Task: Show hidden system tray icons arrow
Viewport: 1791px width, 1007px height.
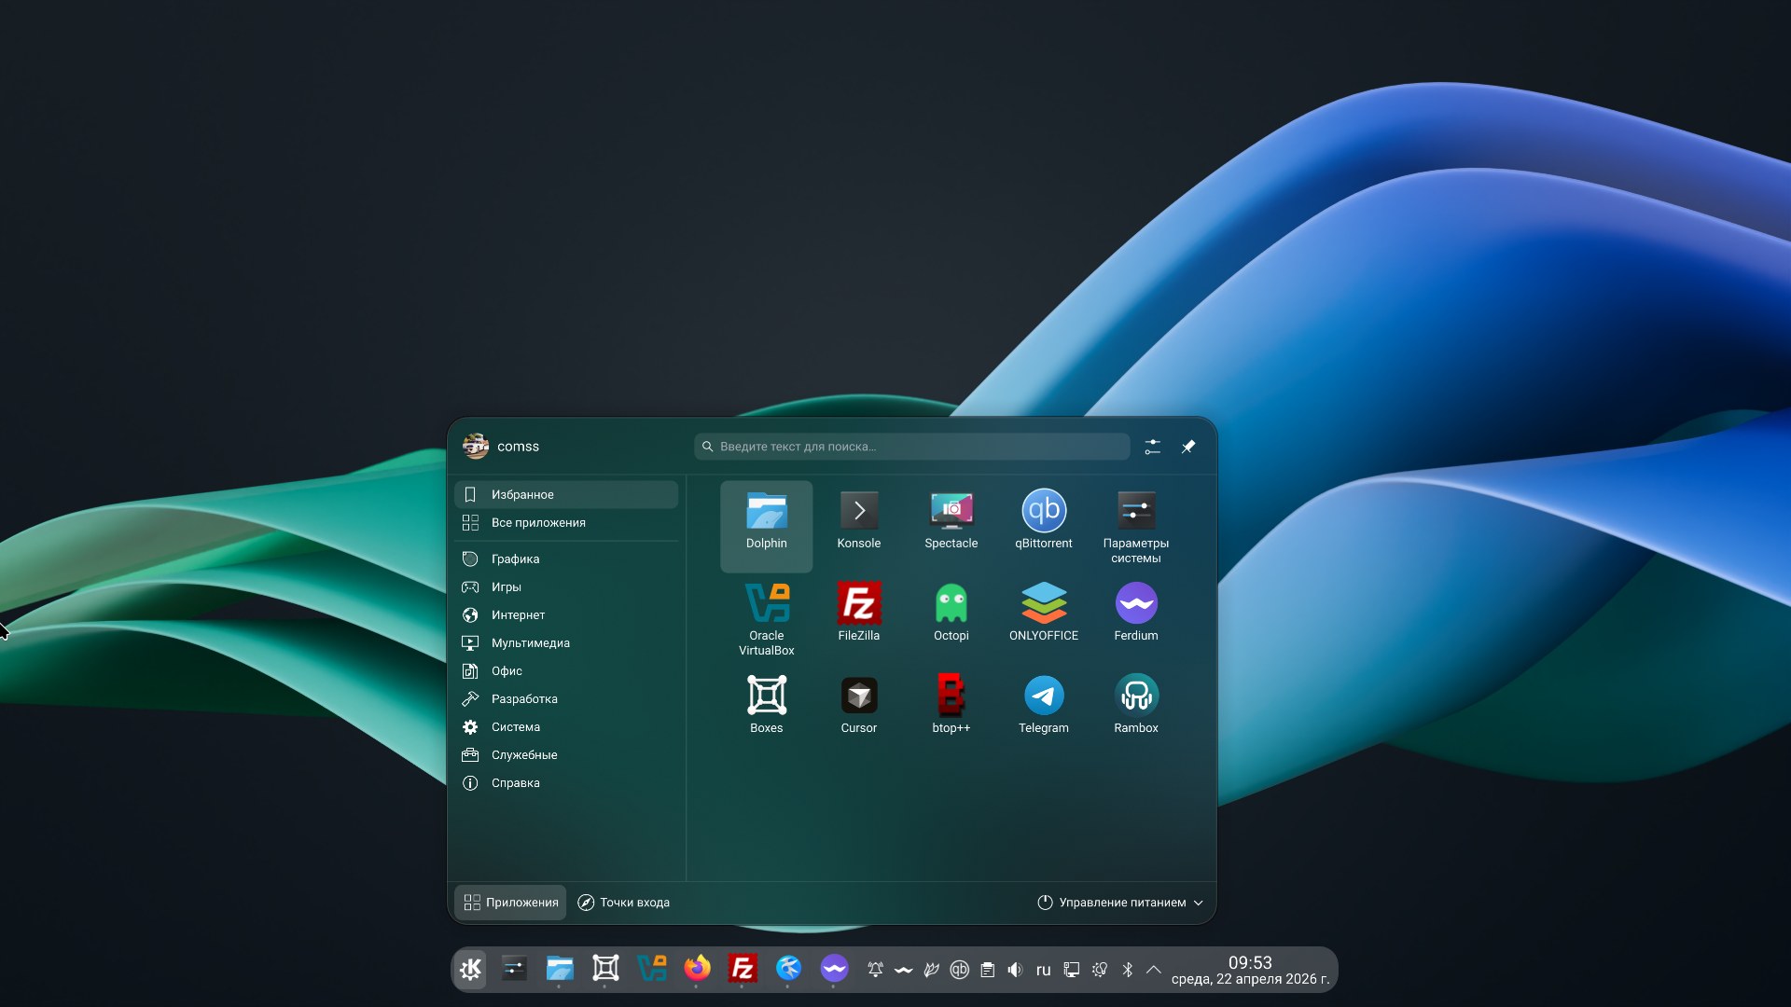Action: click(1154, 970)
